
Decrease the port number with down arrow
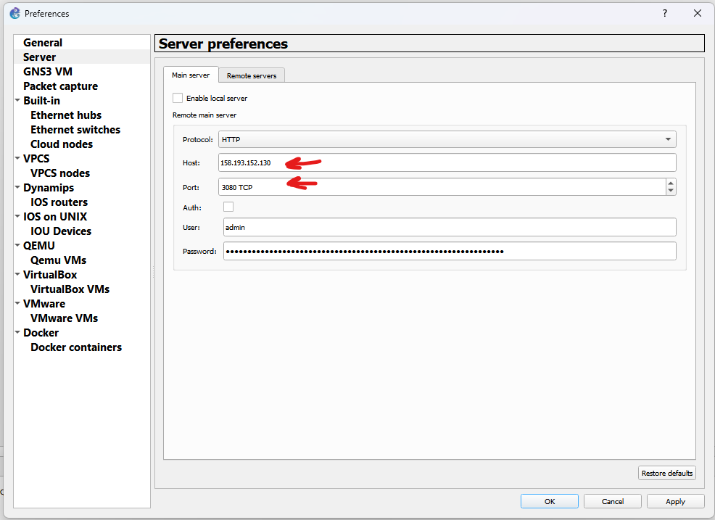click(671, 191)
